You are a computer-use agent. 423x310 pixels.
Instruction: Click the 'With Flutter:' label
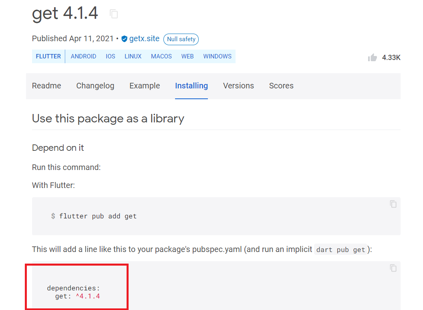[53, 185]
